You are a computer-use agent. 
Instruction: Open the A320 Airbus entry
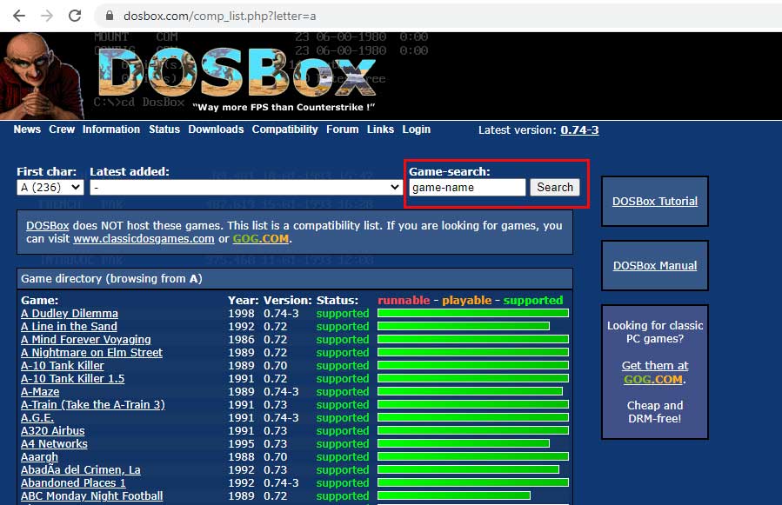(53, 431)
